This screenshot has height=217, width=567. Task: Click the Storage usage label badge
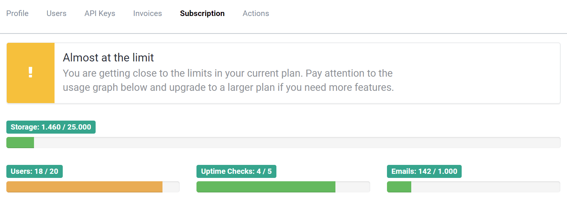(51, 127)
